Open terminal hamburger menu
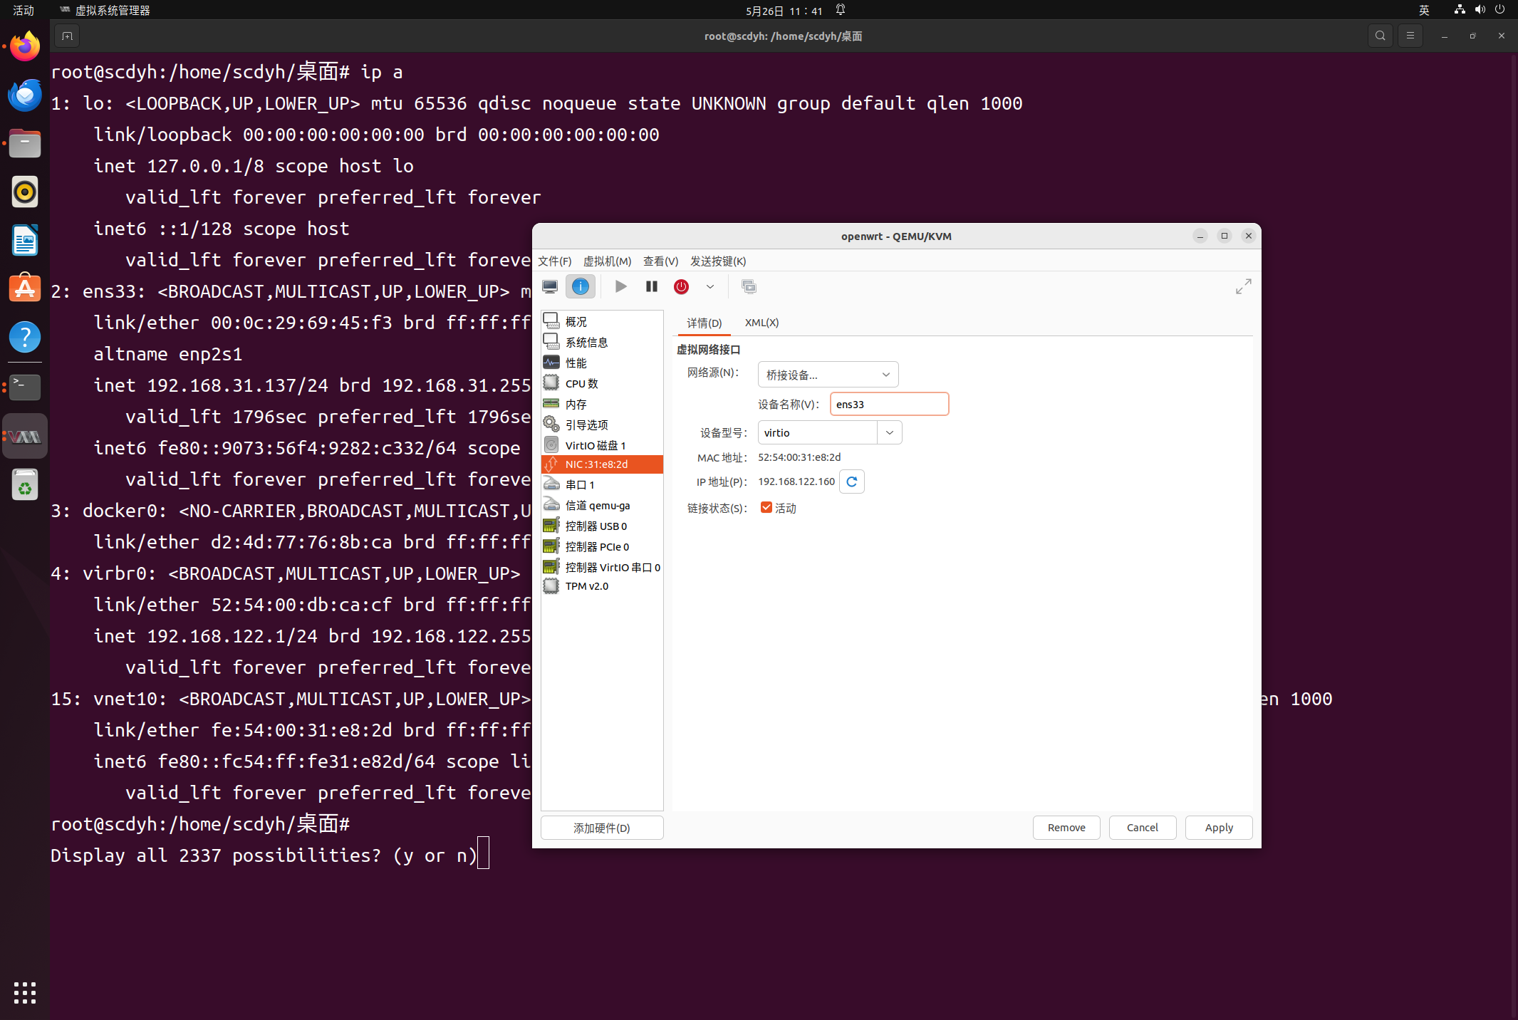 1410,36
